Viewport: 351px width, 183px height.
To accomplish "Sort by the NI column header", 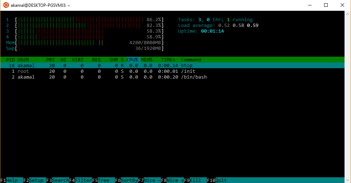I will click(63, 60).
